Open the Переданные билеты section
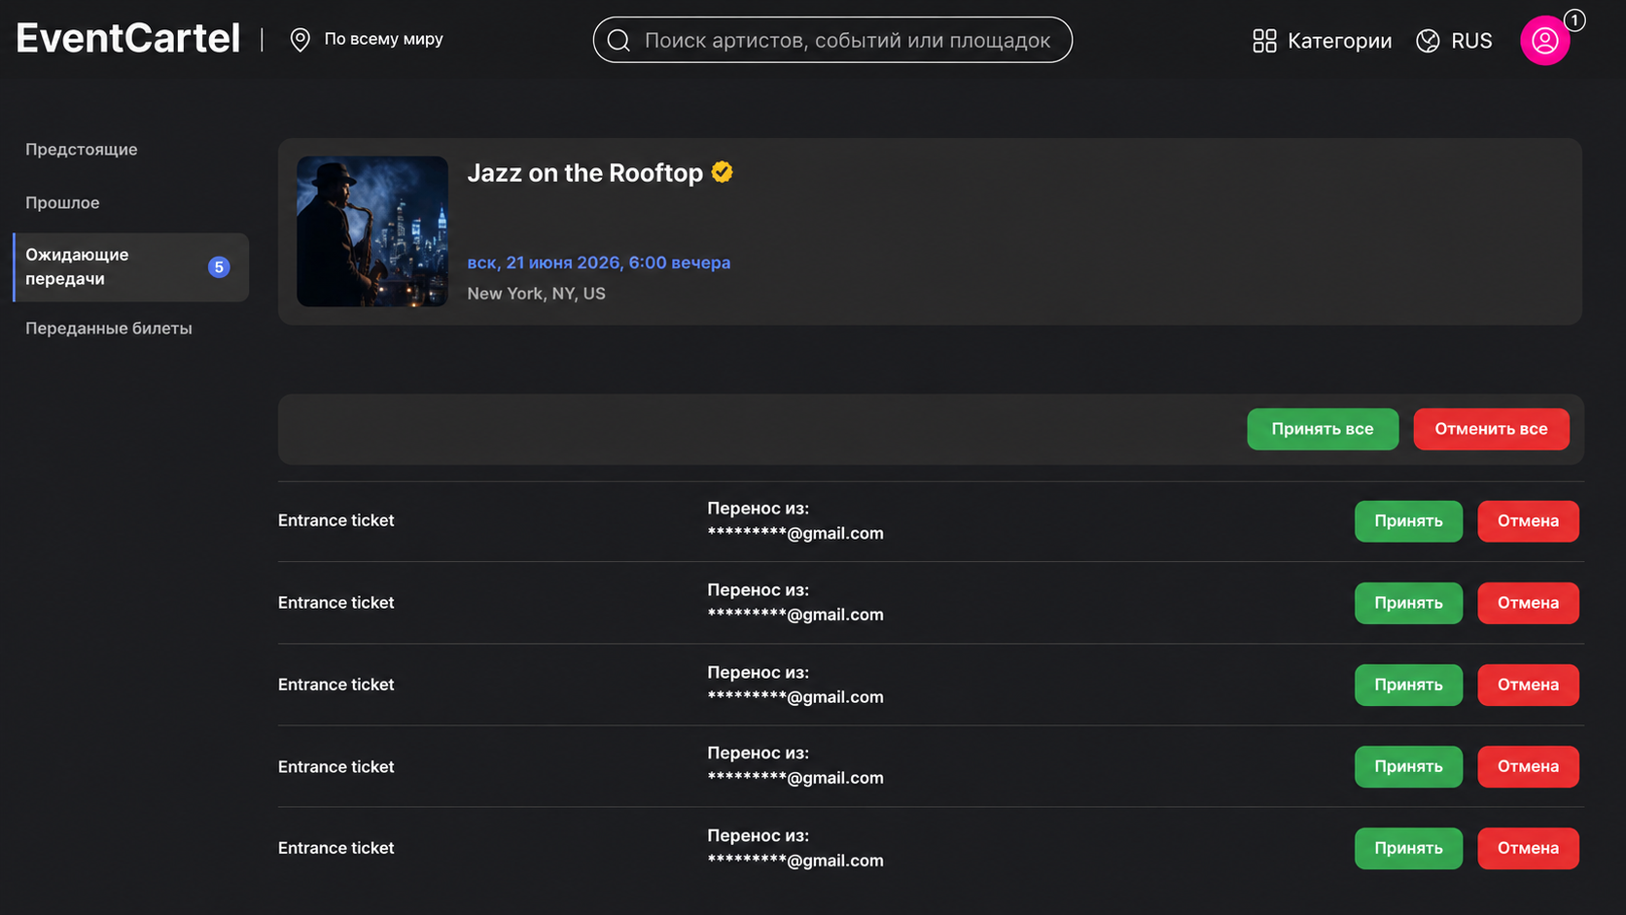The width and height of the screenshot is (1626, 915). pyautogui.click(x=109, y=329)
